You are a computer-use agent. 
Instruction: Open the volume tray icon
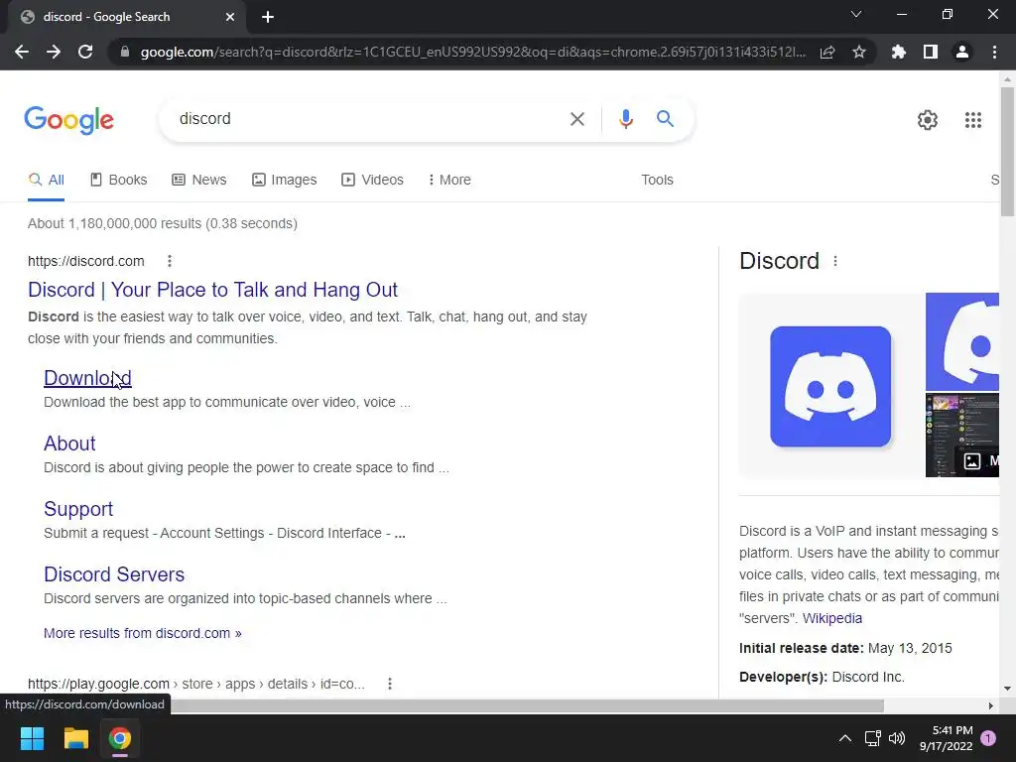(x=897, y=738)
